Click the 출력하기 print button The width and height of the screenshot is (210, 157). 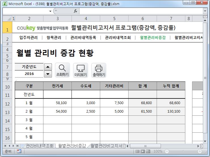tap(99, 70)
